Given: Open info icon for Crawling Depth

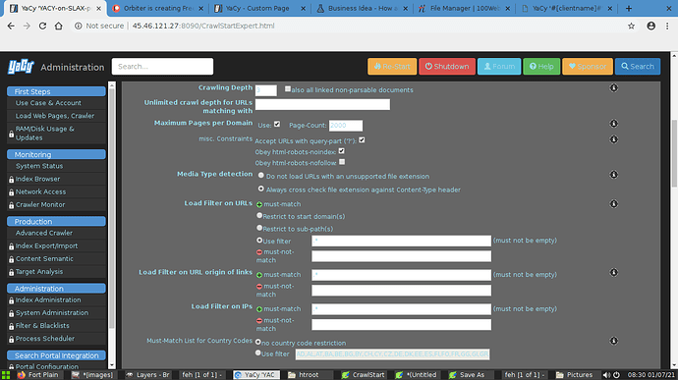Looking at the screenshot, I should 613,87.
